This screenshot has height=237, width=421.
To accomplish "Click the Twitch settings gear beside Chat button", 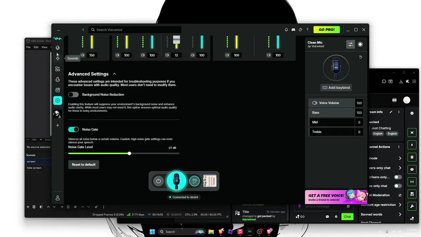I will click(336, 217).
